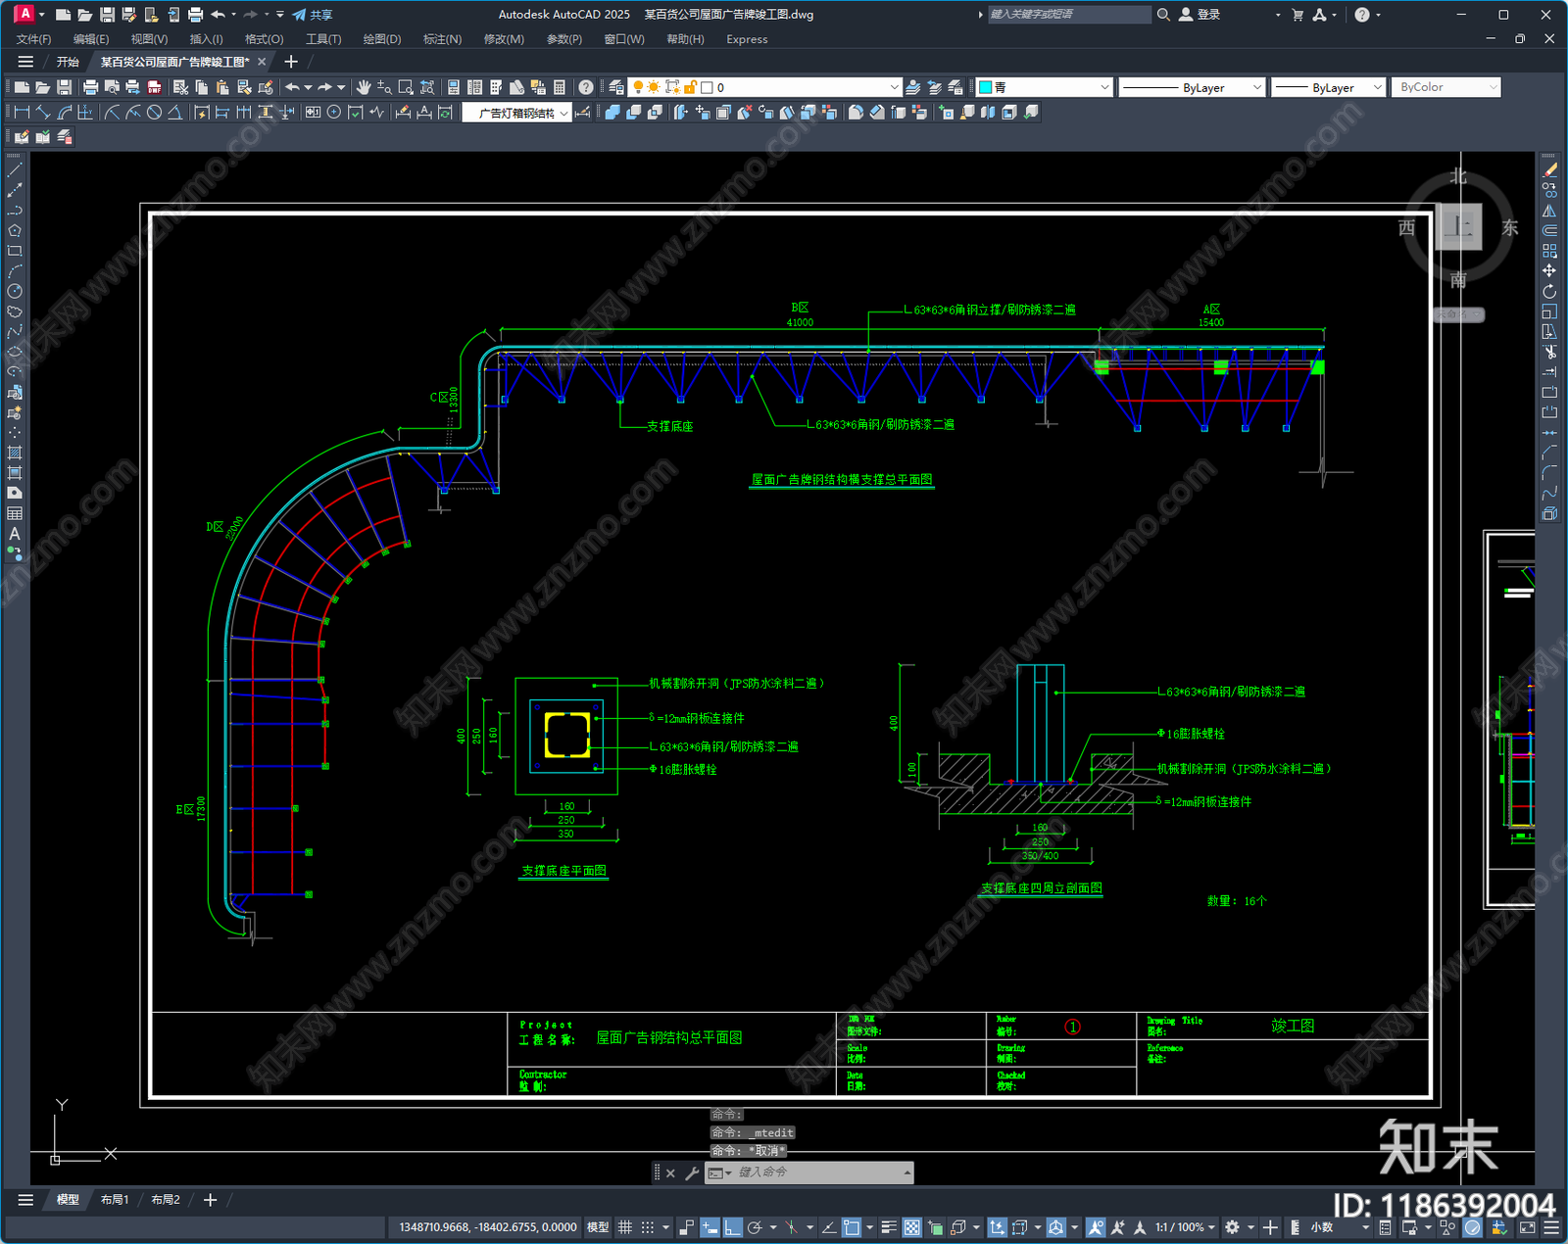The image size is (1568, 1244).
Task: Select the Erase tool in modify toolbar
Action: (x=1549, y=170)
